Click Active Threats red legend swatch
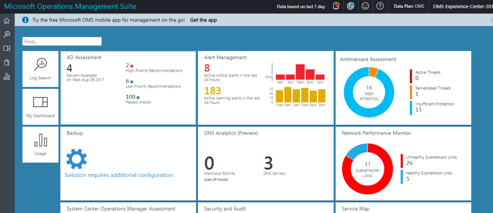This screenshot has width=493, height=213. coord(411,76)
